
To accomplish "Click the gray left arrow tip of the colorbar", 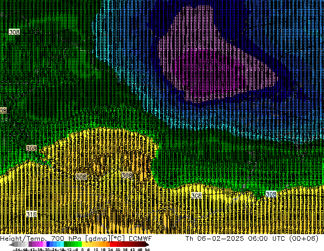I will tap(11, 244).
